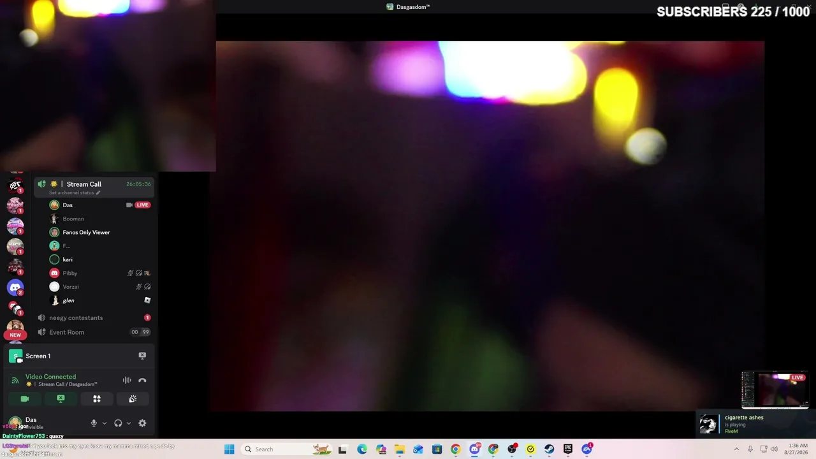Launch Microsoft Edge from taskbar
This screenshot has height=459, width=816.
362,449
